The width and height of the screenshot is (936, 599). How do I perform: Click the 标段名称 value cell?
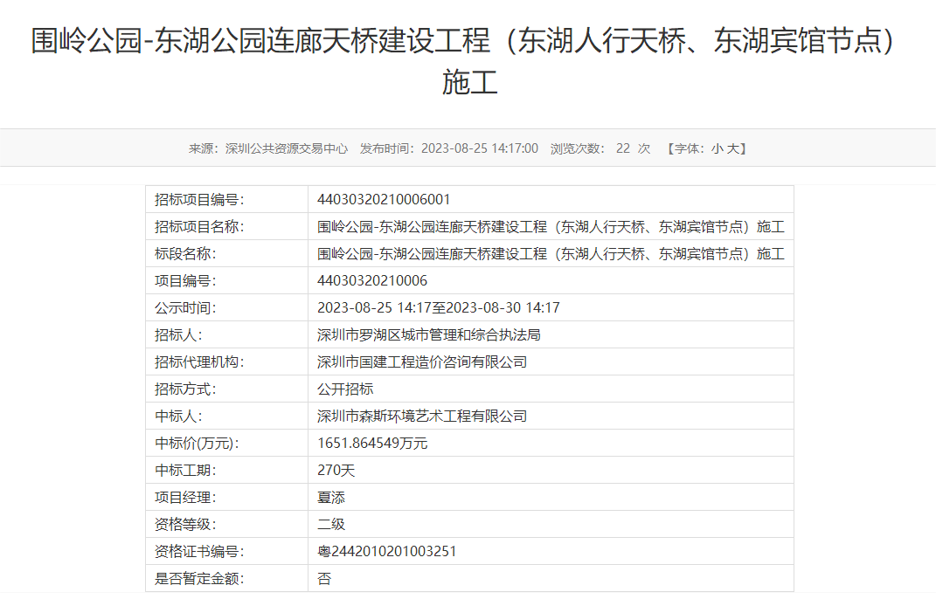point(551,254)
